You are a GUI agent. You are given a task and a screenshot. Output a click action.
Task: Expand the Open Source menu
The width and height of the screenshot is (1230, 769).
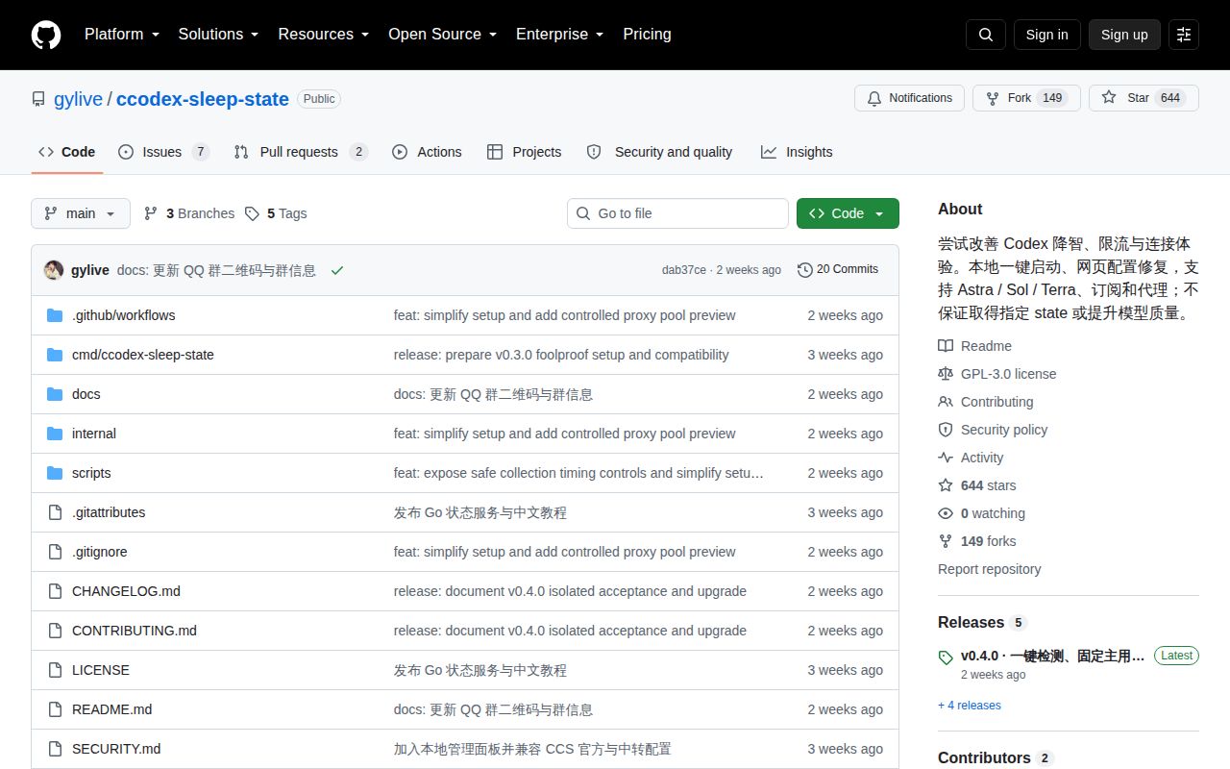coord(442,35)
